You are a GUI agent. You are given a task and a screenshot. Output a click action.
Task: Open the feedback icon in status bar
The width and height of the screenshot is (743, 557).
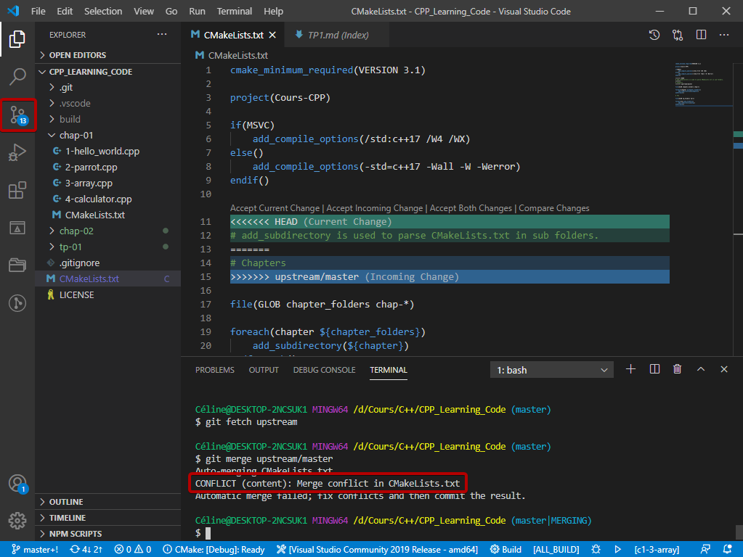[x=705, y=550]
